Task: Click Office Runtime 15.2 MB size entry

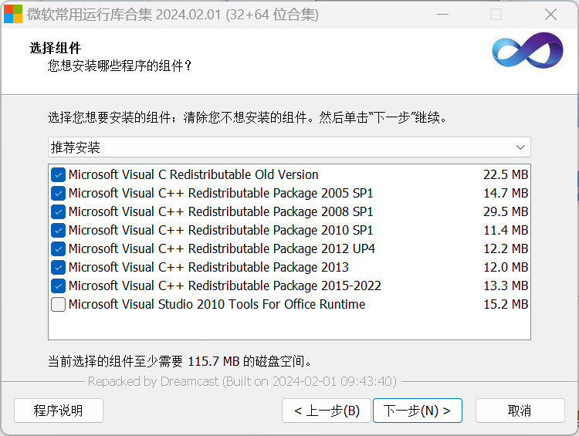Action: pos(506,304)
